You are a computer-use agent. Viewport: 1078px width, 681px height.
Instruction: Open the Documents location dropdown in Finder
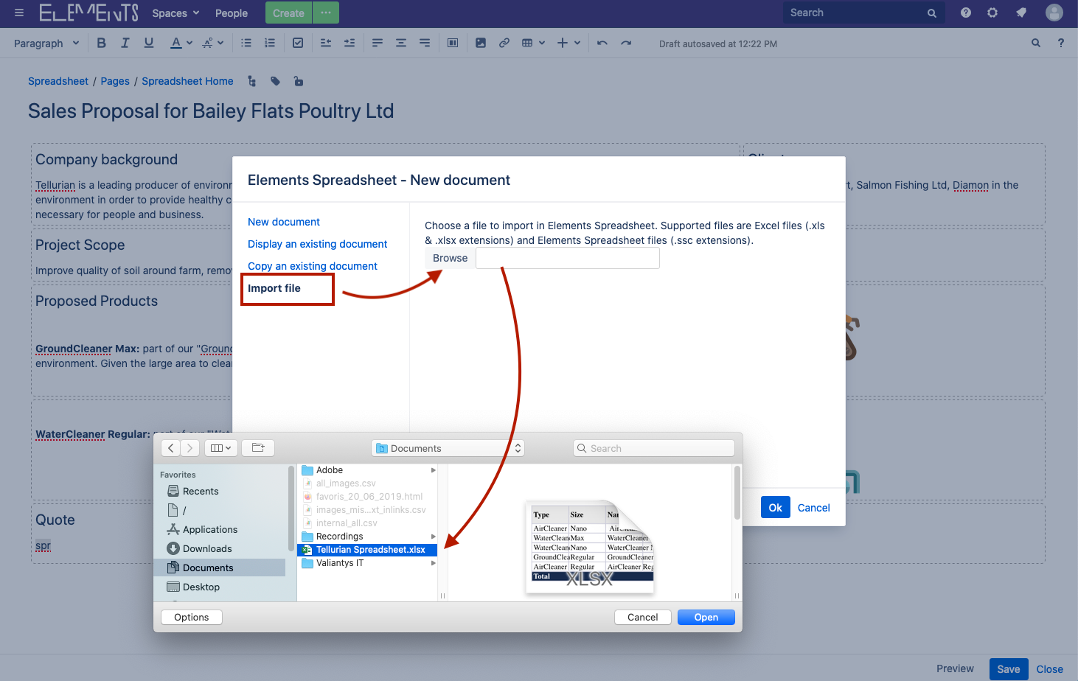[447, 447]
